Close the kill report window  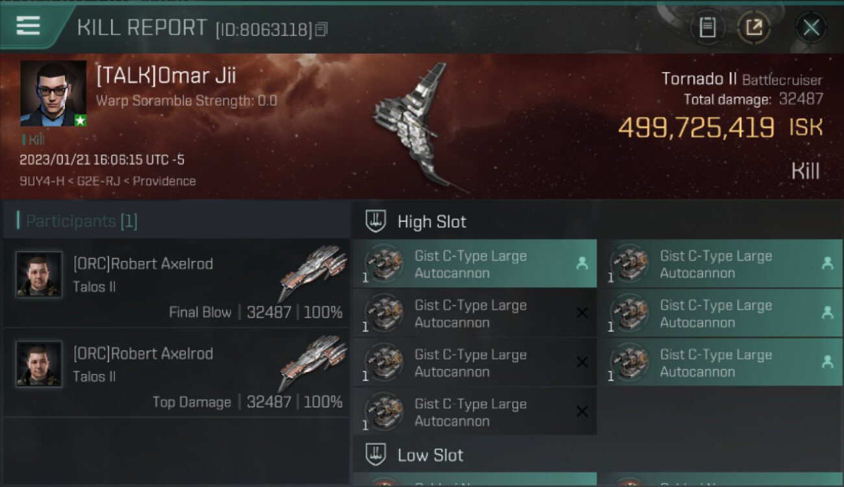(x=811, y=27)
